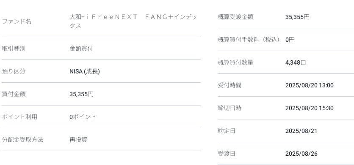
Task: Click the 概算買付数量 label
Action: (235, 62)
